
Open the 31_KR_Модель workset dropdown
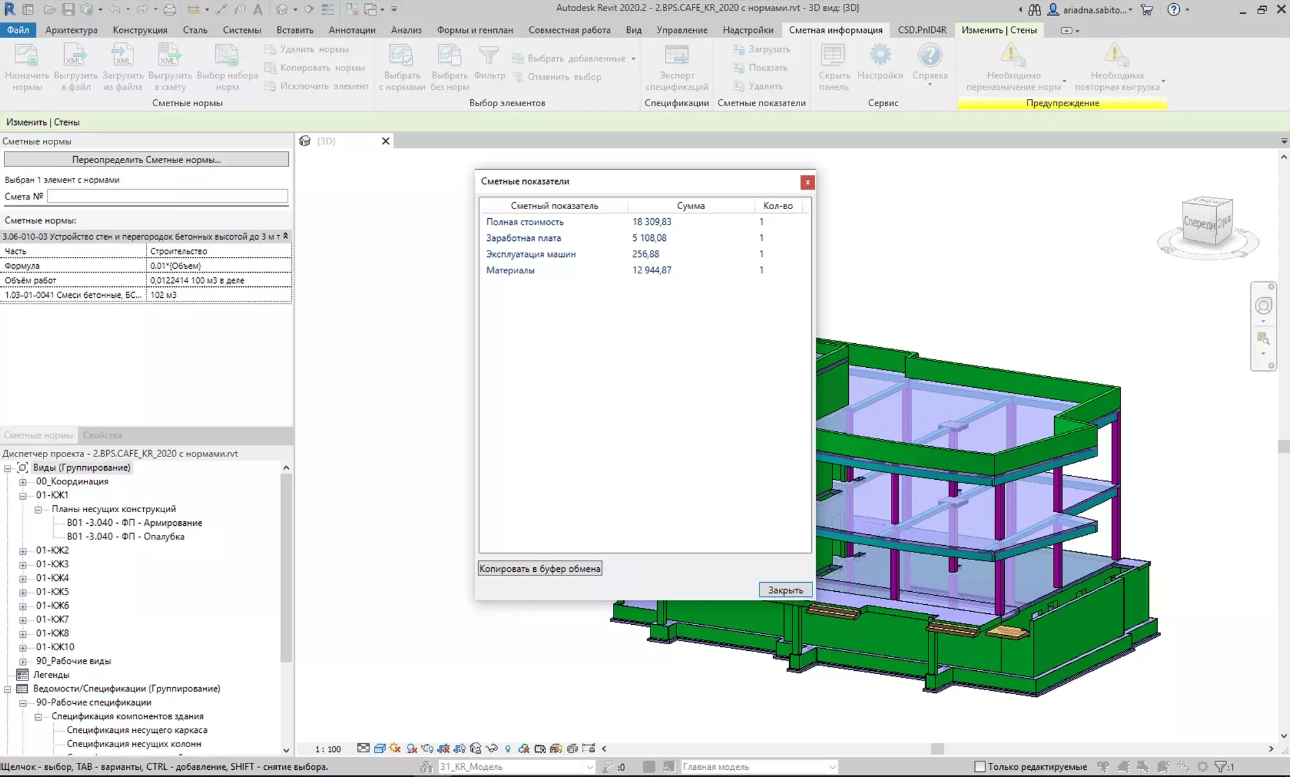tap(589, 767)
